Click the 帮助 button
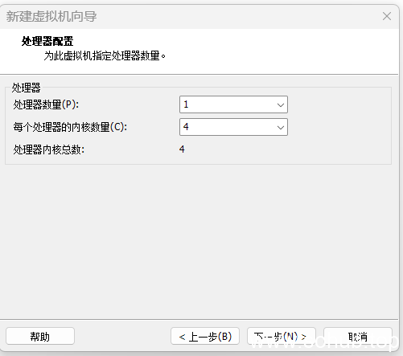 click(x=40, y=336)
